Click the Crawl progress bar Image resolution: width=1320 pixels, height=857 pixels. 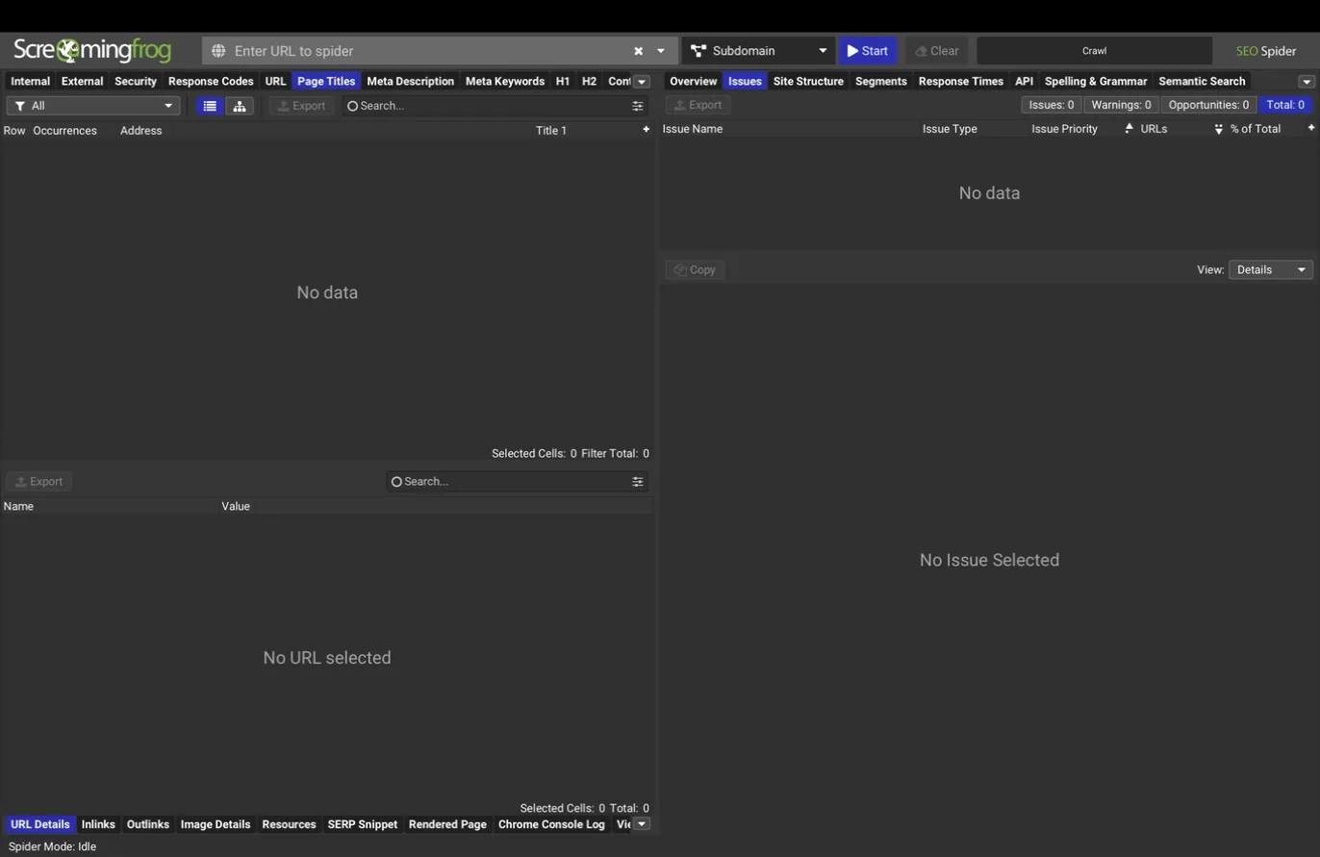tap(1094, 51)
